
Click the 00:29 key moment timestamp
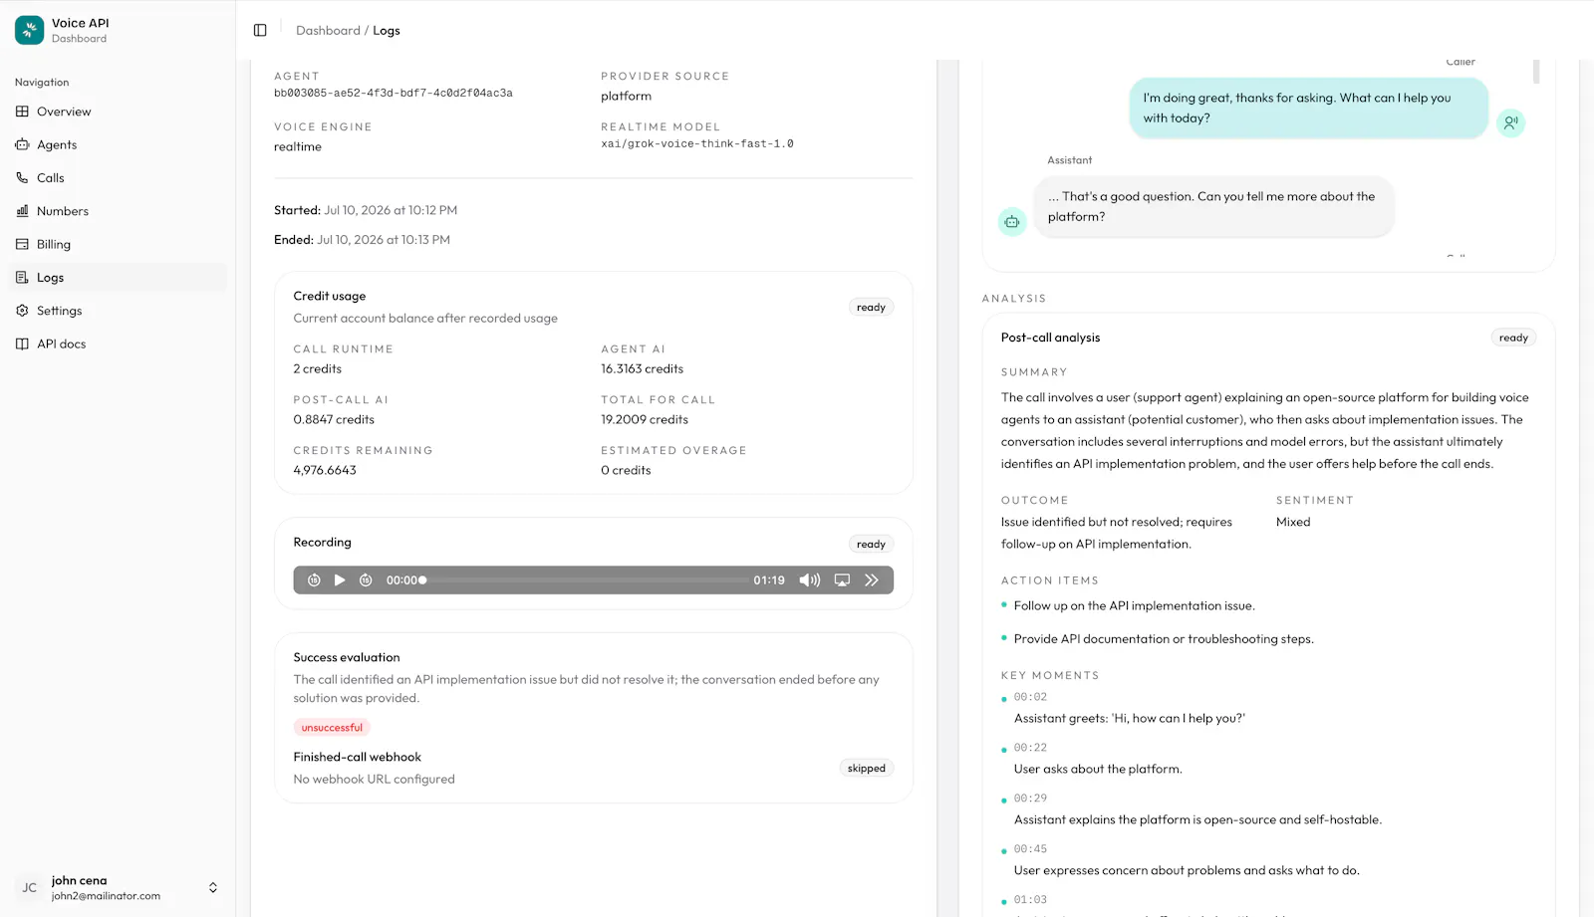pos(1030,799)
